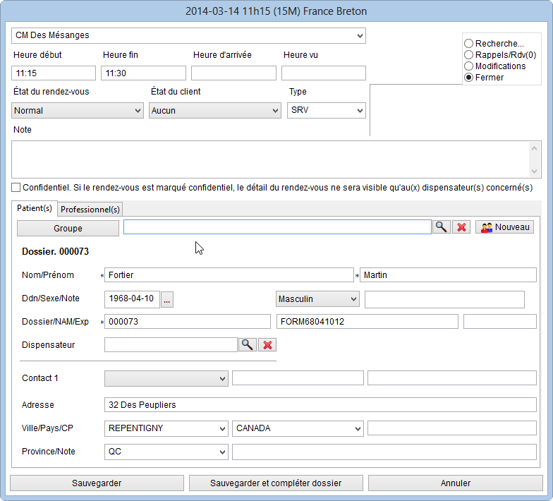Choose the Rappels/Rdv(0) radio button
Viewport: 553px width, 501px height.
pyautogui.click(x=469, y=55)
